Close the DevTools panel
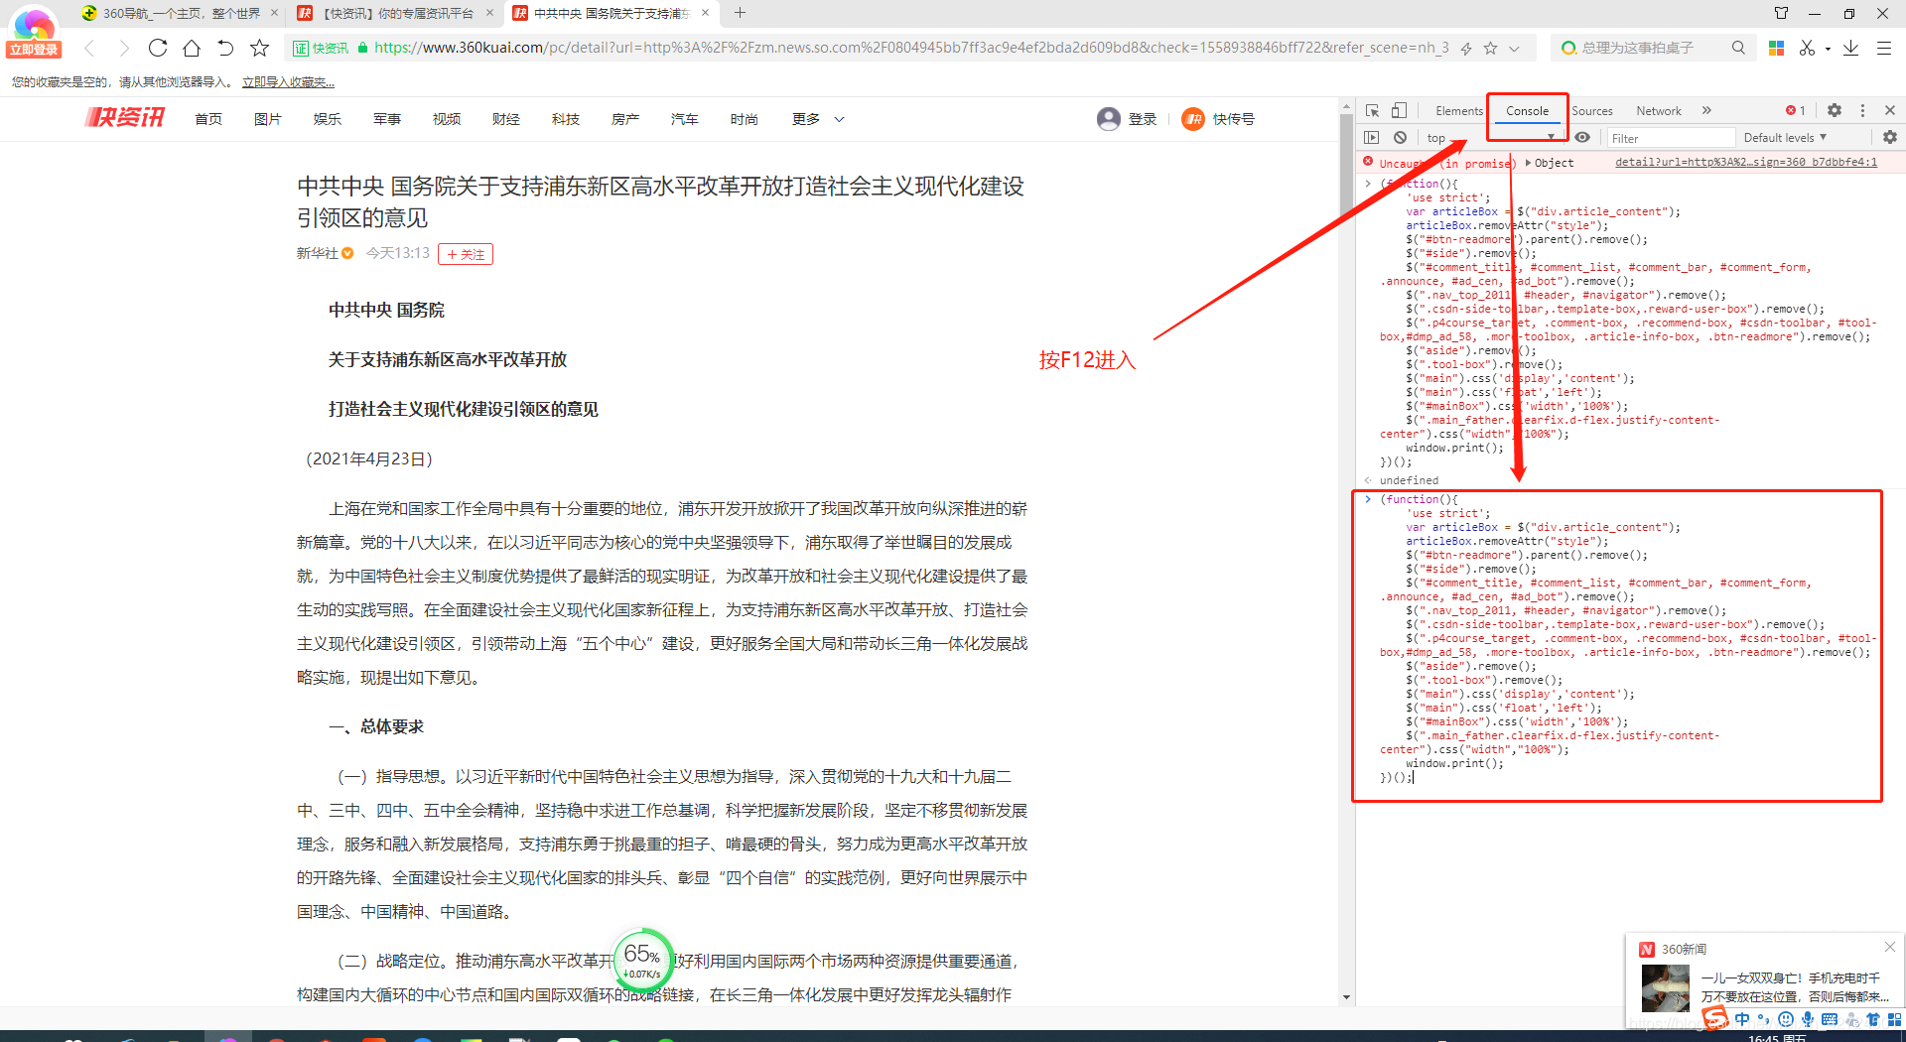The width and height of the screenshot is (1906, 1042). click(1890, 110)
